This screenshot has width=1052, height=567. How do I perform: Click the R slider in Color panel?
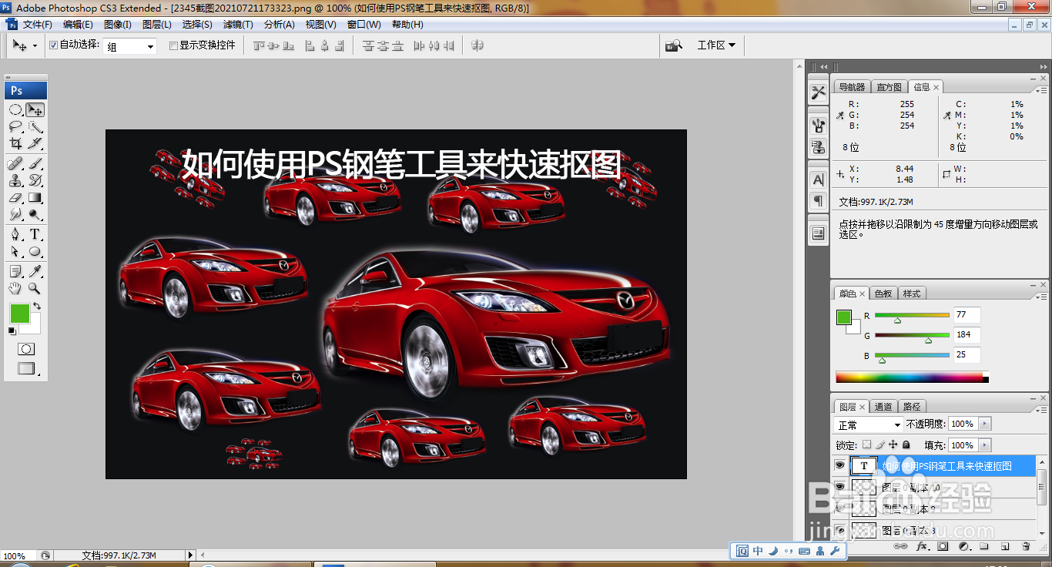912,315
